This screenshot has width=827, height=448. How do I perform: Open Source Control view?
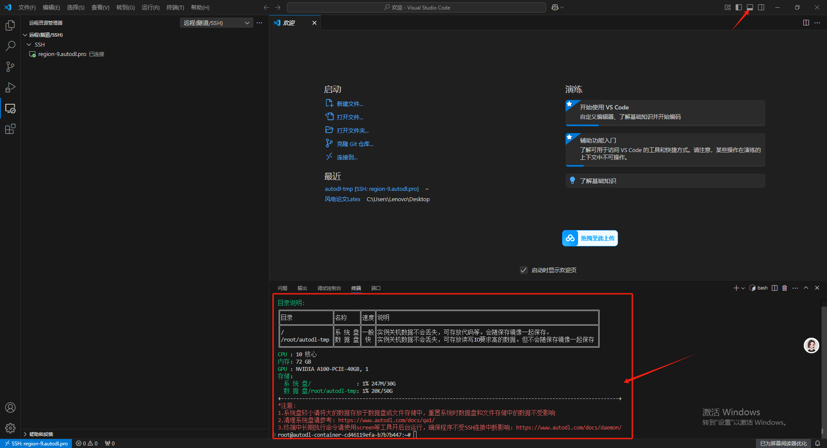pos(10,67)
